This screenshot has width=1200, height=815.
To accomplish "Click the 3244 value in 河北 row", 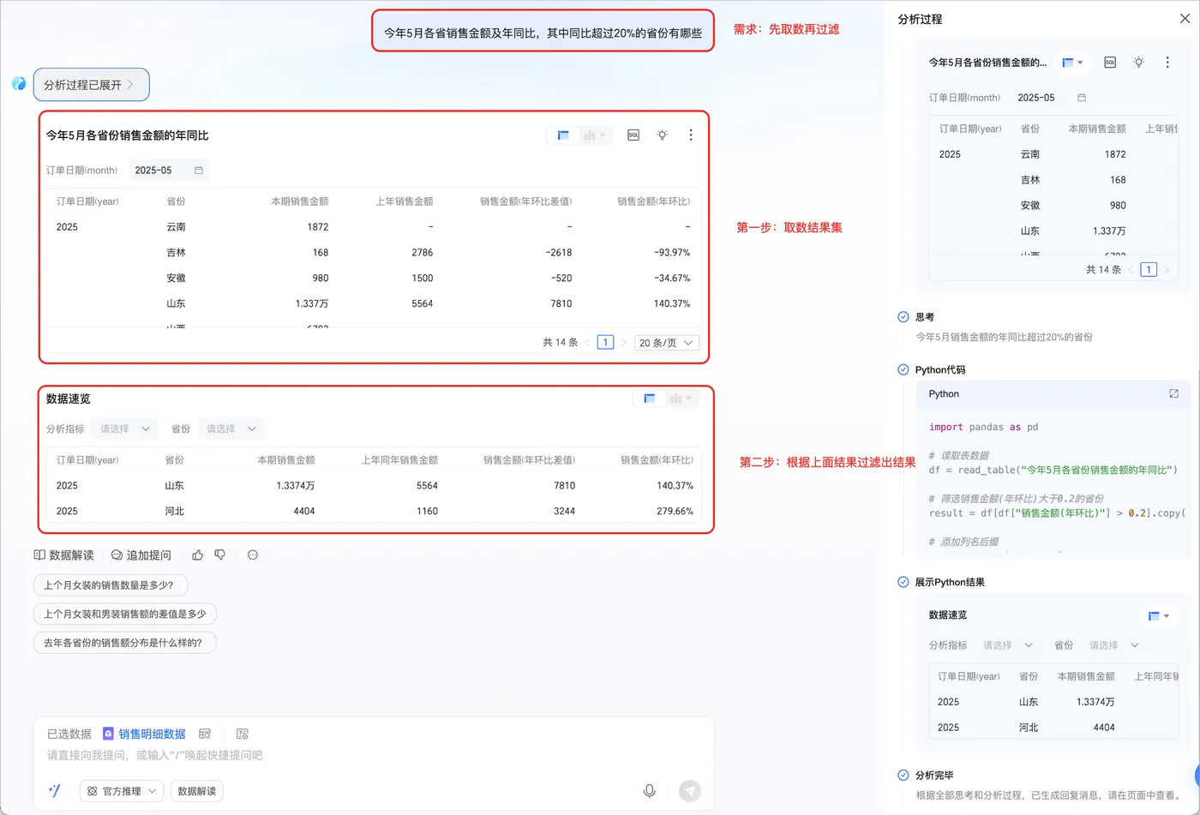I will coord(563,512).
